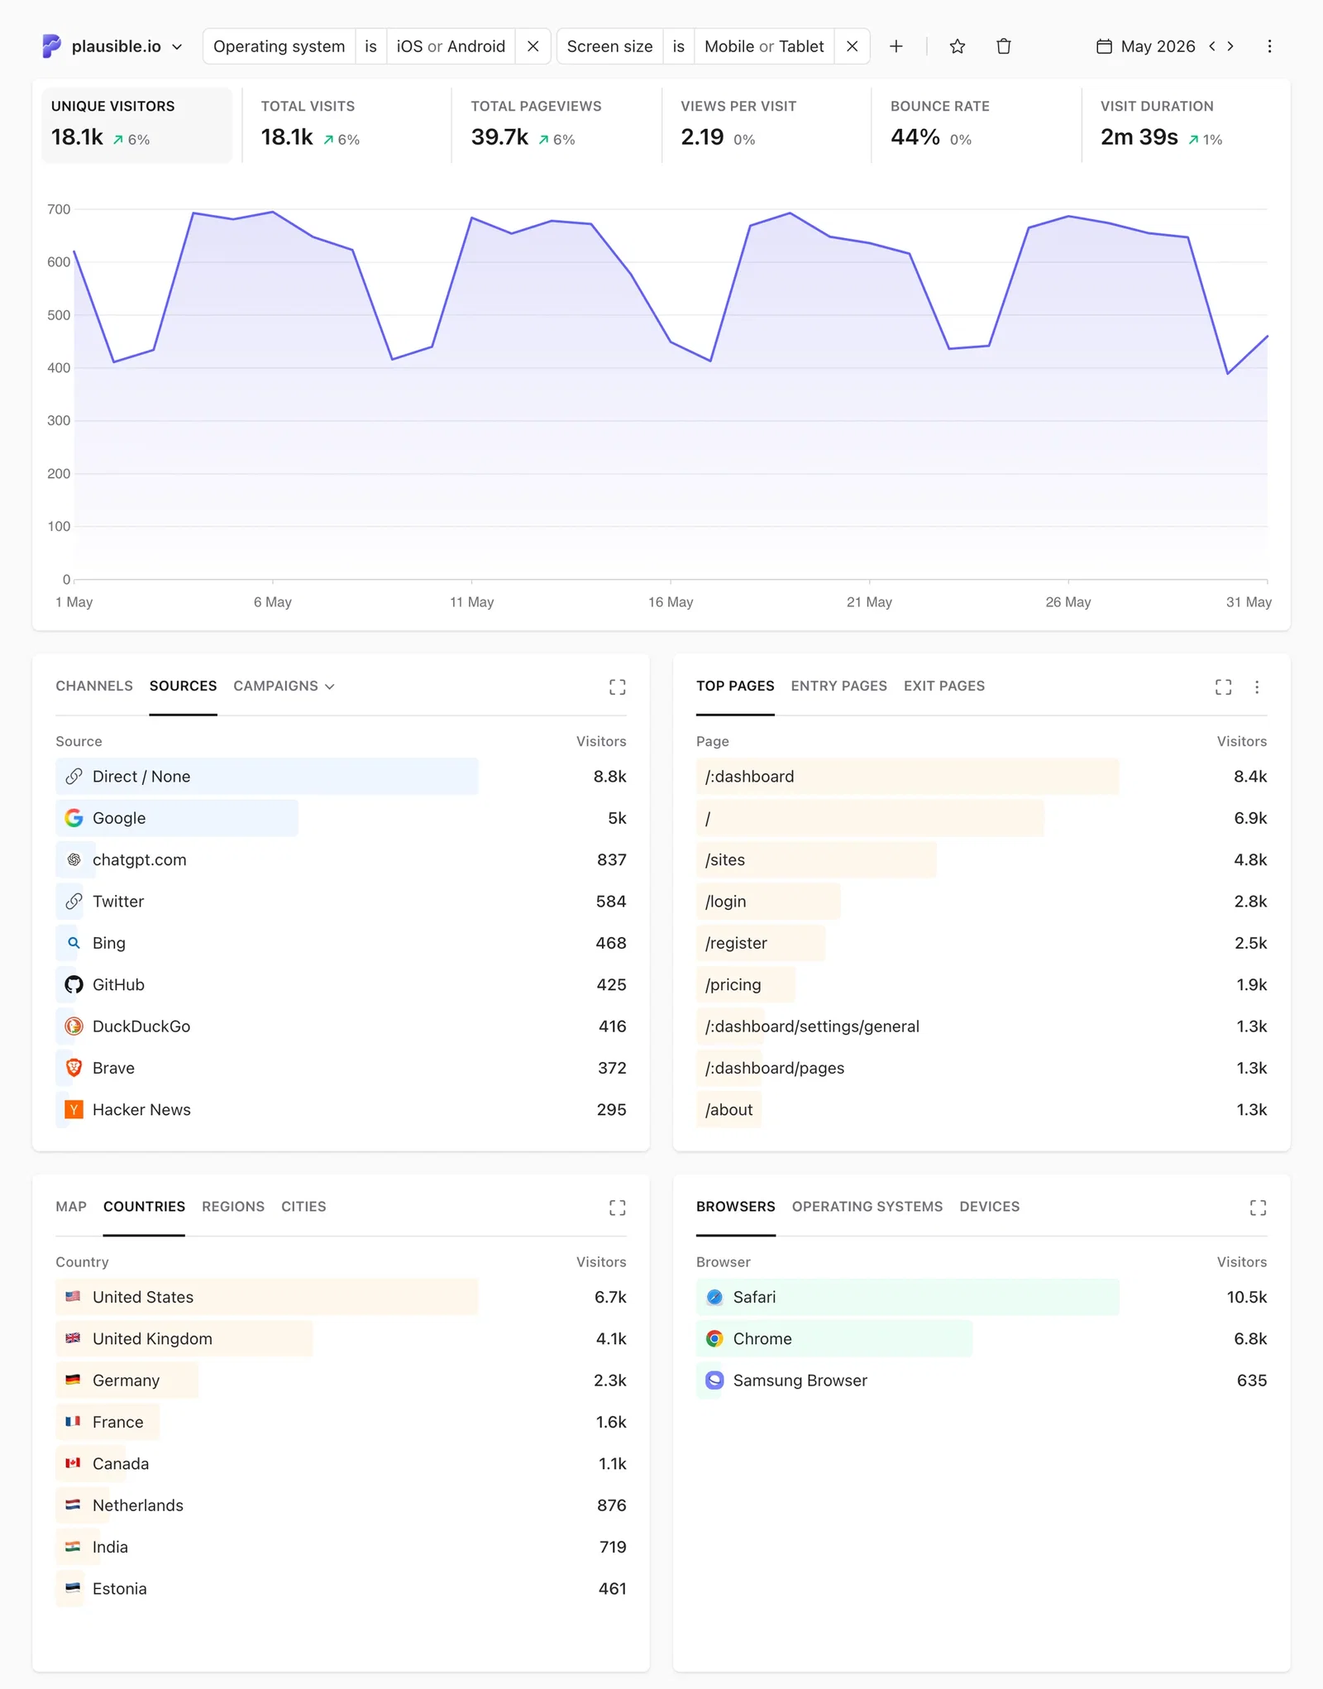Expand the Top Pages panel details icon
This screenshot has width=1323, height=1689.
[x=1223, y=687]
